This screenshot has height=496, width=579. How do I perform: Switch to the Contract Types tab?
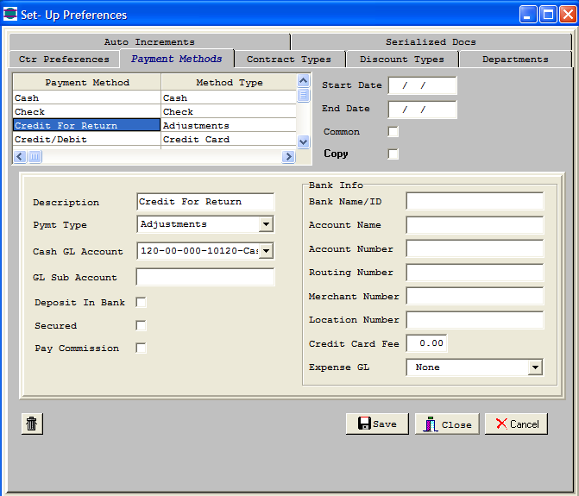point(288,60)
